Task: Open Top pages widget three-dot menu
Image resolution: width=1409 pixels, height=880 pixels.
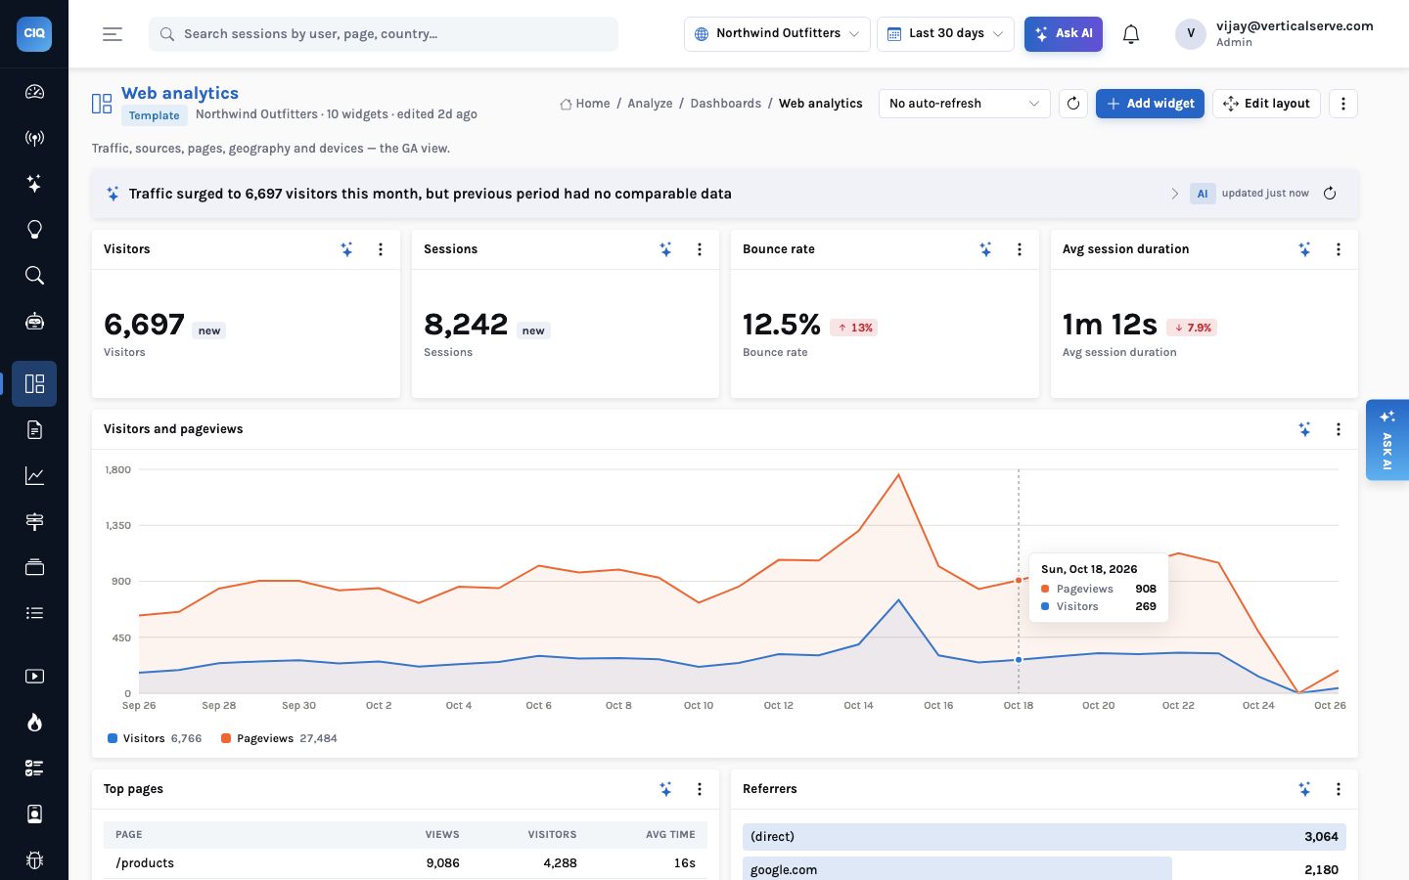Action: point(700,789)
